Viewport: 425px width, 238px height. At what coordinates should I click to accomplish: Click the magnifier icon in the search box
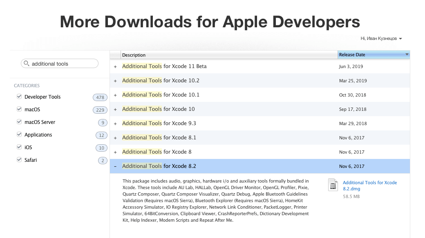coord(26,64)
